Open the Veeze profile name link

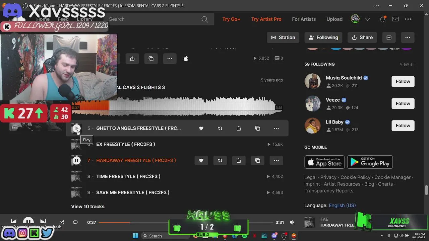[333, 100]
